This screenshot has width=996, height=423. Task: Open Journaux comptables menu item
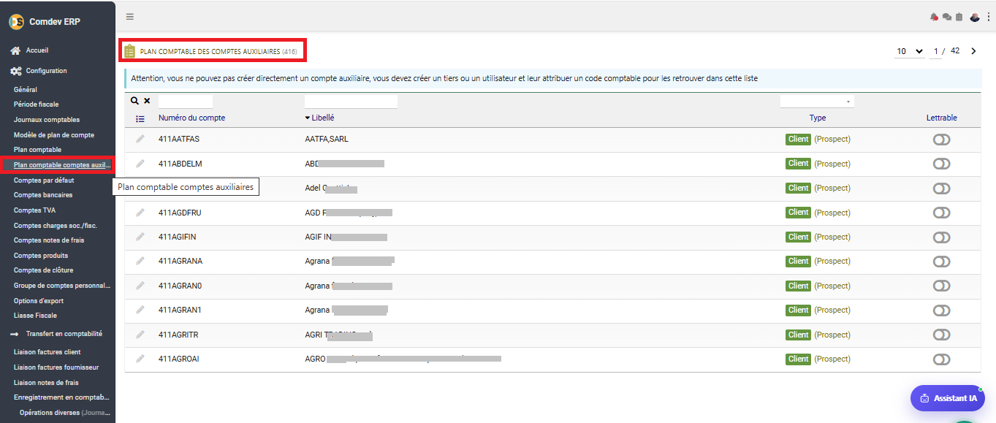point(47,120)
